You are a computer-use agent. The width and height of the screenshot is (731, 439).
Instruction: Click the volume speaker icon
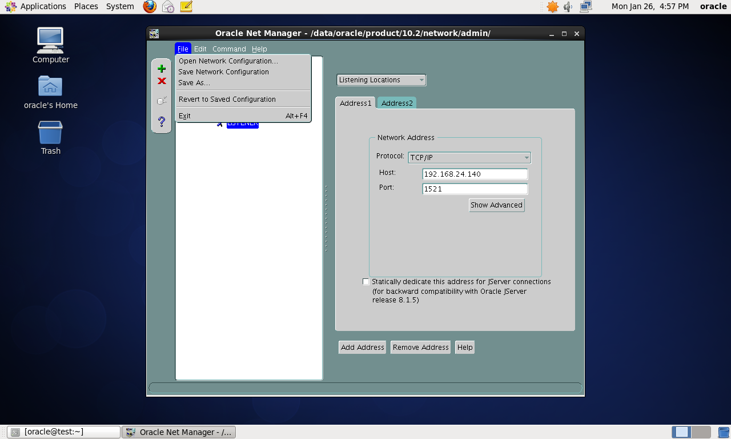pyautogui.click(x=568, y=6)
